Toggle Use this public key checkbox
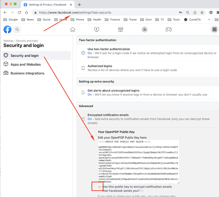 (x=100, y=187)
